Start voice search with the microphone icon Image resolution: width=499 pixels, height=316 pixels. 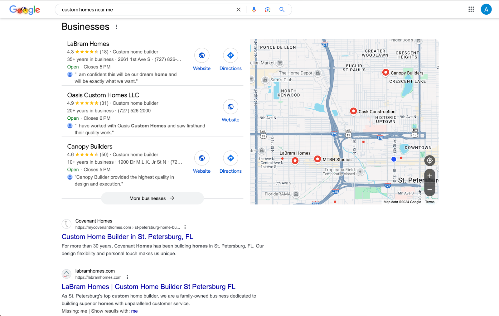pyautogui.click(x=254, y=10)
